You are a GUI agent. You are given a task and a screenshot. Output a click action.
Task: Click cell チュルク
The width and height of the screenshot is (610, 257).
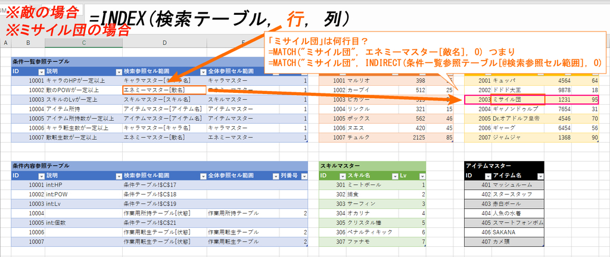pos(372,137)
